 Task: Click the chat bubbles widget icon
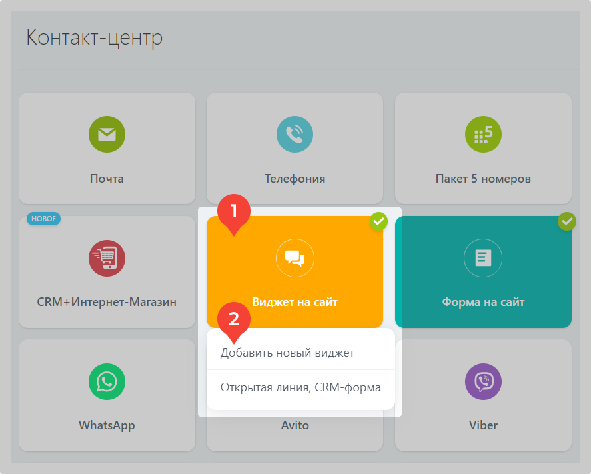click(x=295, y=258)
